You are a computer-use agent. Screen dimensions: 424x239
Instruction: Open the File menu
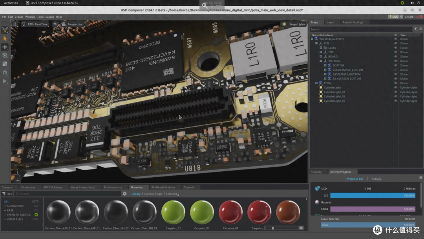(x=4, y=17)
